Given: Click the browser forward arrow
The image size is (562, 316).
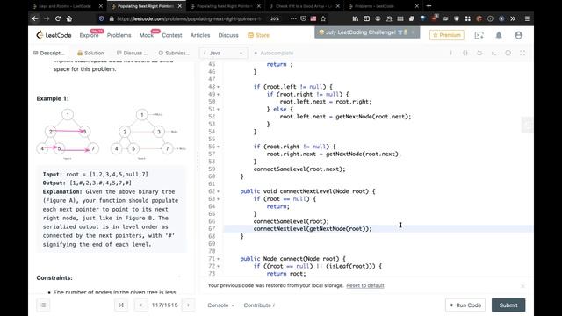Looking at the screenshot, I should pos(47,18).
